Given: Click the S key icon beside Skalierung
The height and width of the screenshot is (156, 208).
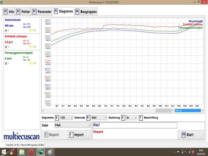Looking at the screenshot, I should [123, 118].
